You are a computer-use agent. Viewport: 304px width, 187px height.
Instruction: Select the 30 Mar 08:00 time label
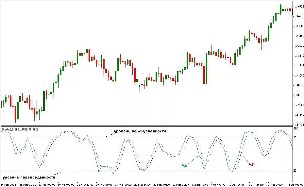pyautogui.click(x=181, y=185)
